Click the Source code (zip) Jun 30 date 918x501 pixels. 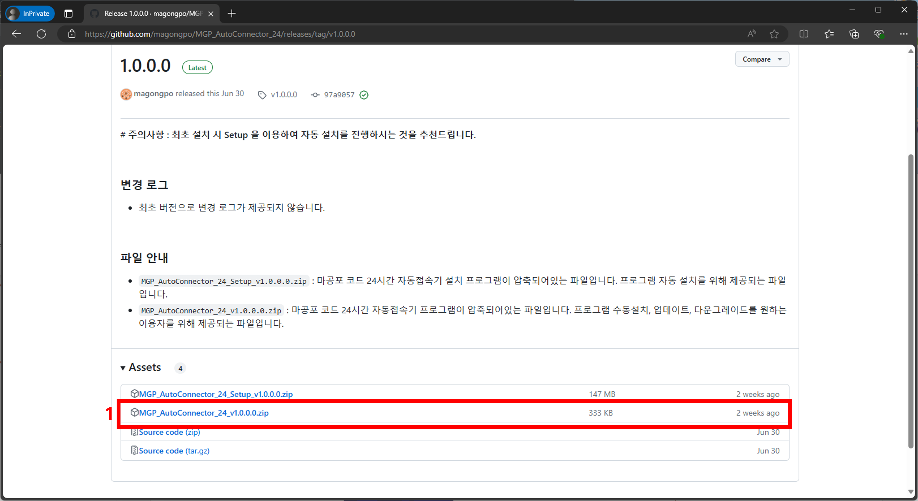coord(768,432)
